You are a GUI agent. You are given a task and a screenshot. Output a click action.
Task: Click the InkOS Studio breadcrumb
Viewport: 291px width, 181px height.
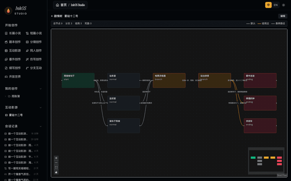[78, 5]
